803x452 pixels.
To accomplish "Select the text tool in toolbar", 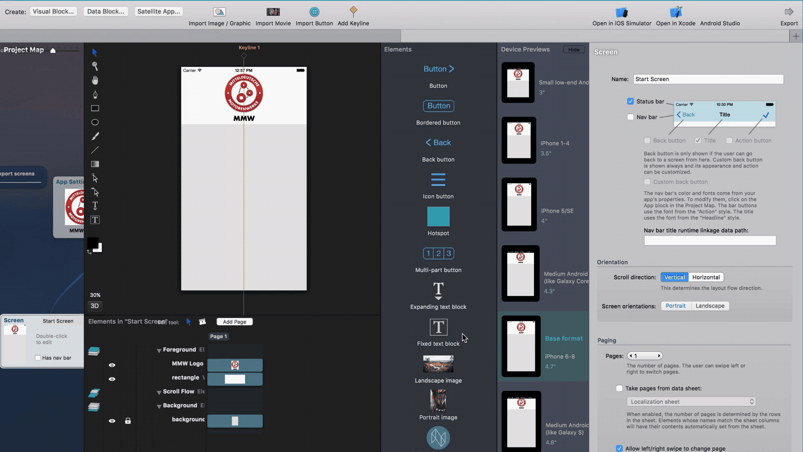I will 95,206.
